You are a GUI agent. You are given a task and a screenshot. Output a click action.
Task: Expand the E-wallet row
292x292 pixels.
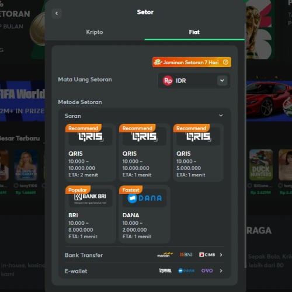coord(144,271)
